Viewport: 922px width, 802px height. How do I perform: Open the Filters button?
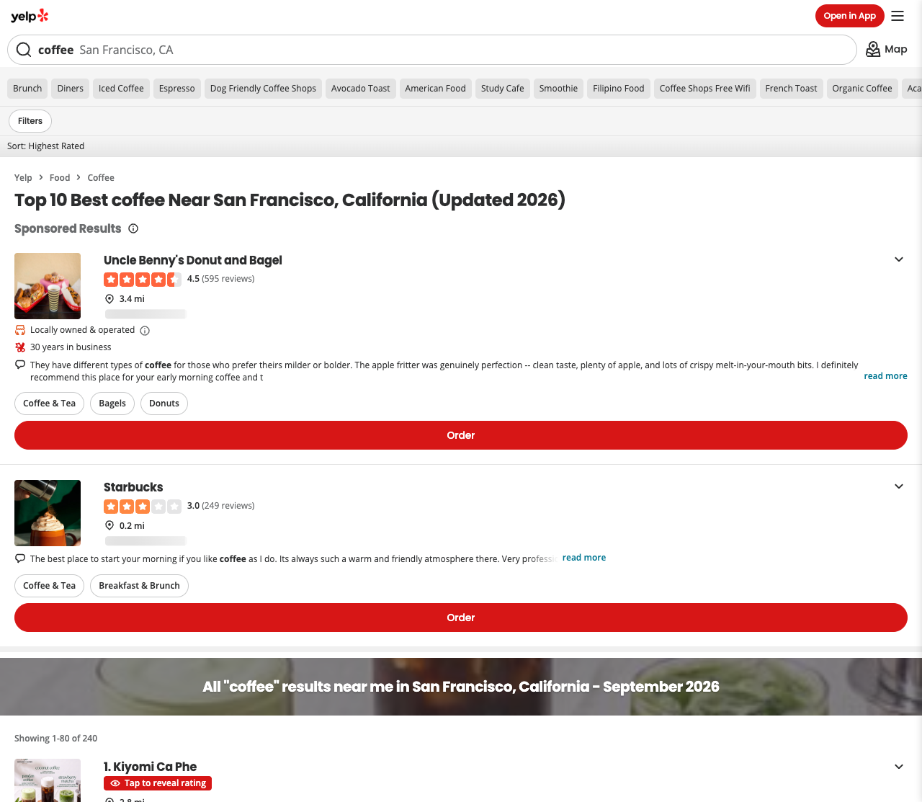pyautogui.click(x=30, y=121)
